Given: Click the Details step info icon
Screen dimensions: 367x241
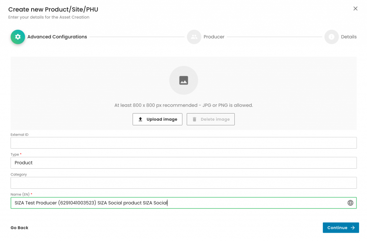Looking at the screenshot, I should 332,37.
